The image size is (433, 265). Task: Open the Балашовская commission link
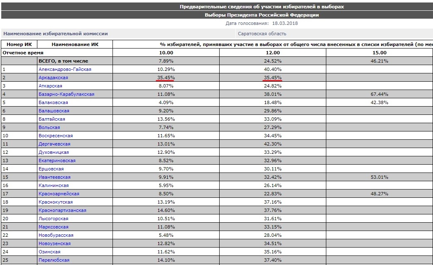coord(54,111)
